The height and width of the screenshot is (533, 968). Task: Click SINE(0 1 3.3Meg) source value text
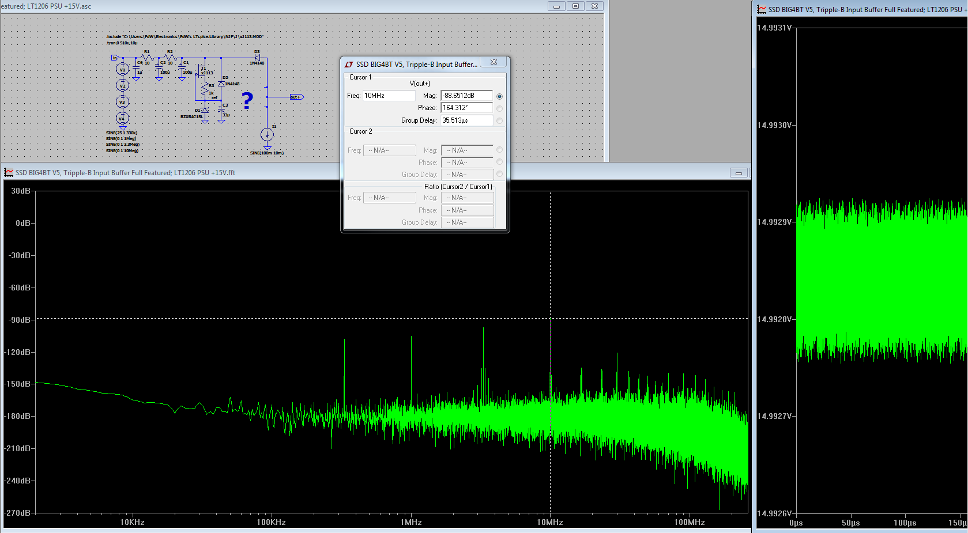pyautogui.click(x=123, y=145)
